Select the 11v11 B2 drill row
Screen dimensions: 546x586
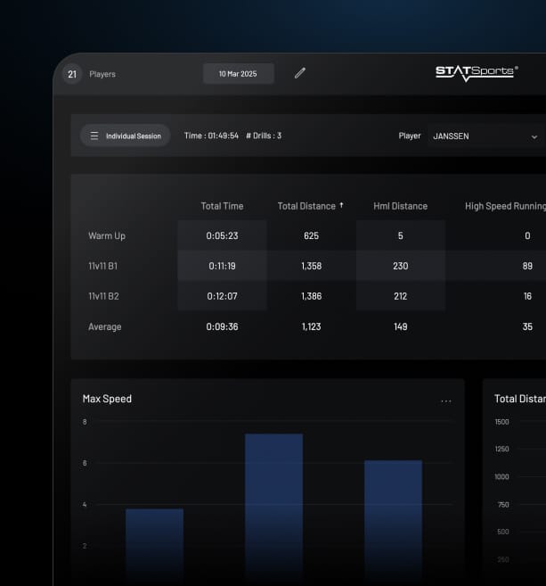click(x=308, y=296)
